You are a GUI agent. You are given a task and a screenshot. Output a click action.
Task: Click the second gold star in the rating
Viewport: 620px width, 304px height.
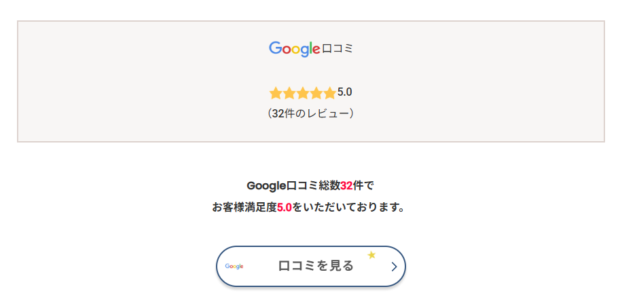[x=289, y=94]
